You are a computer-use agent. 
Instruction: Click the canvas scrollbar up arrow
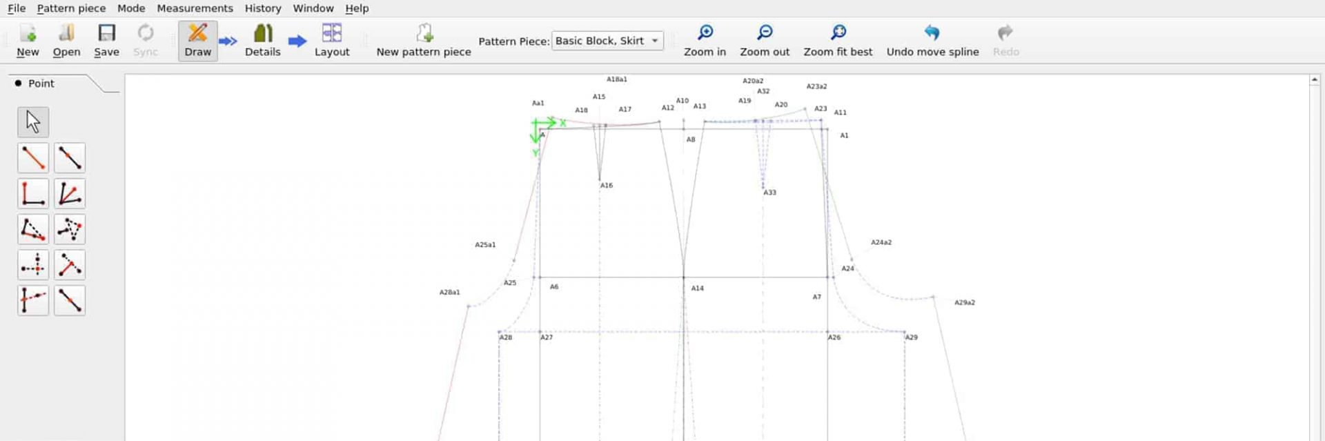[x=1315, y=81]
